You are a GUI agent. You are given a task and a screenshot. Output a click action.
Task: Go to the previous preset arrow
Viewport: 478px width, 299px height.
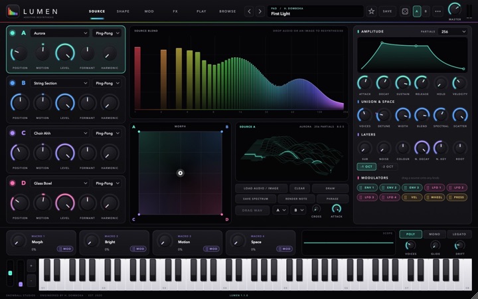[x=249, y=11]
